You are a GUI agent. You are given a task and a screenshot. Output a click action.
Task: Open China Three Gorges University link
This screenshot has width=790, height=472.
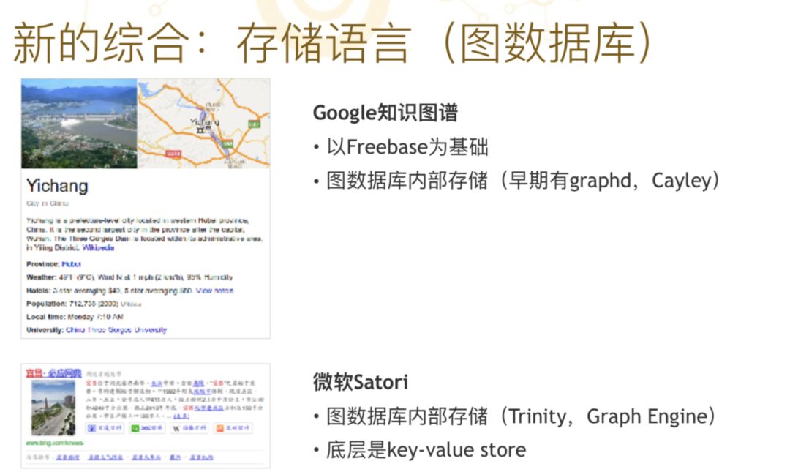[116, 330]
